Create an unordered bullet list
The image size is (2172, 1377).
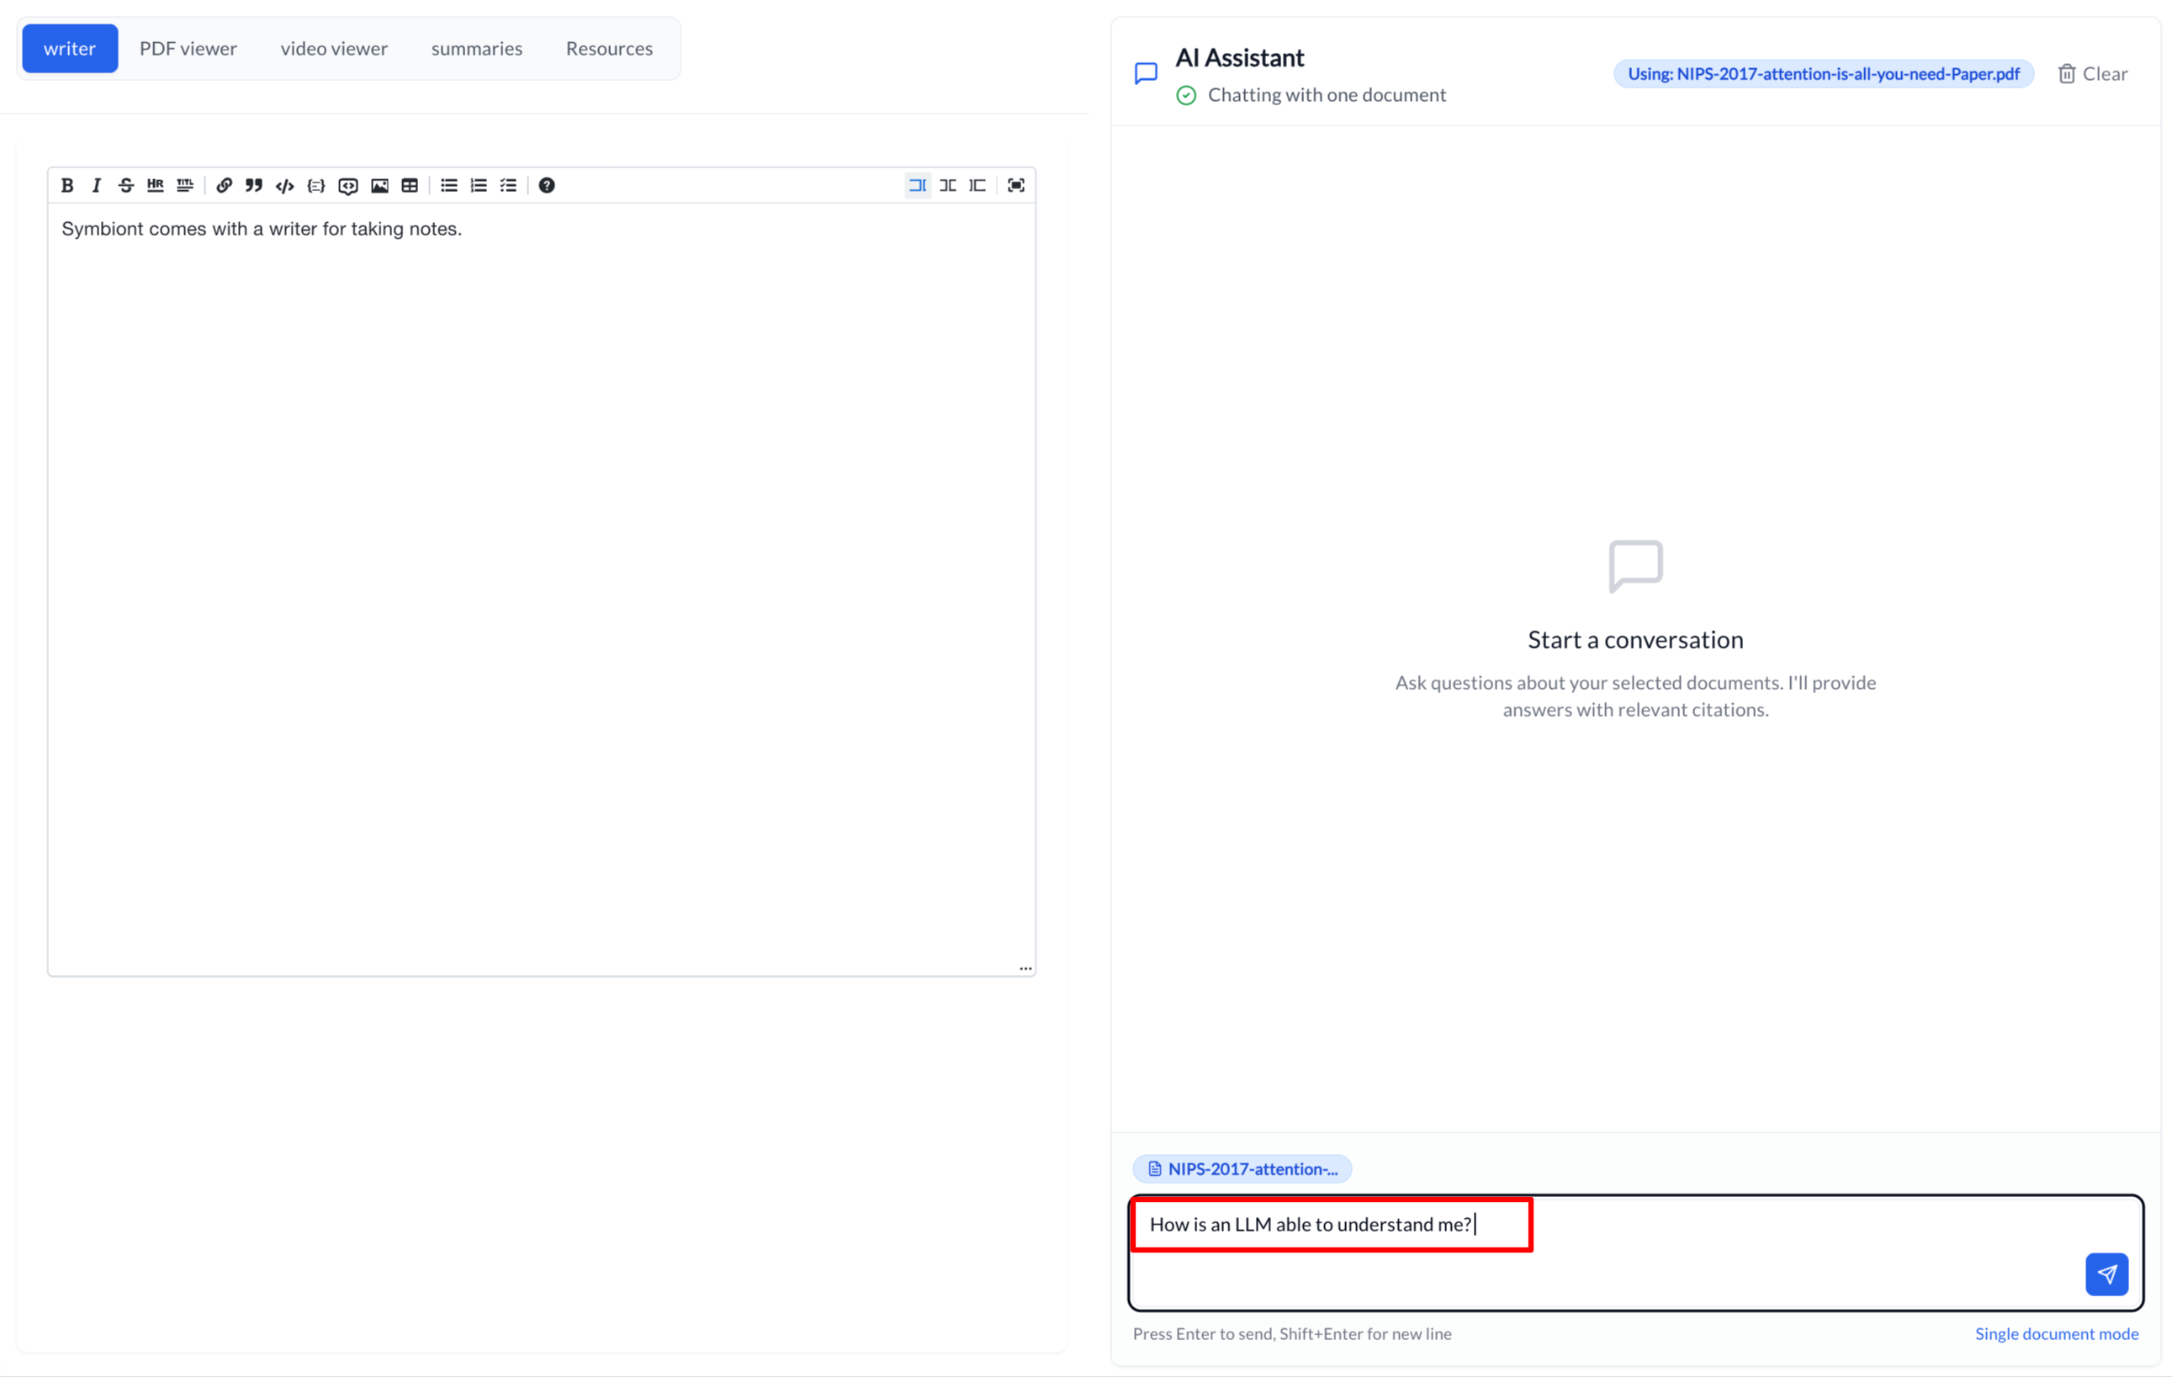pyautogui.click(x=449, y=186)
